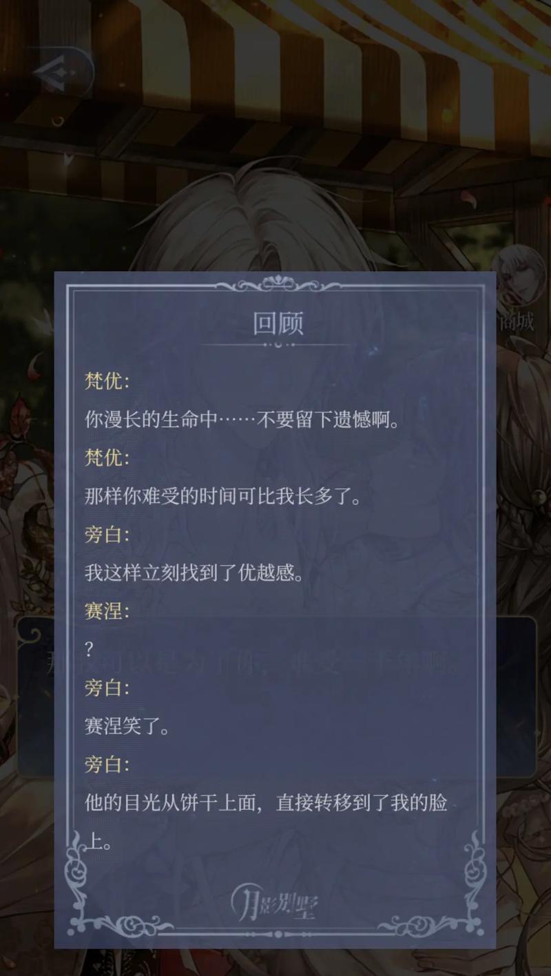
Task: Select the line 赛涅笑了
Action: coord(127,726)
